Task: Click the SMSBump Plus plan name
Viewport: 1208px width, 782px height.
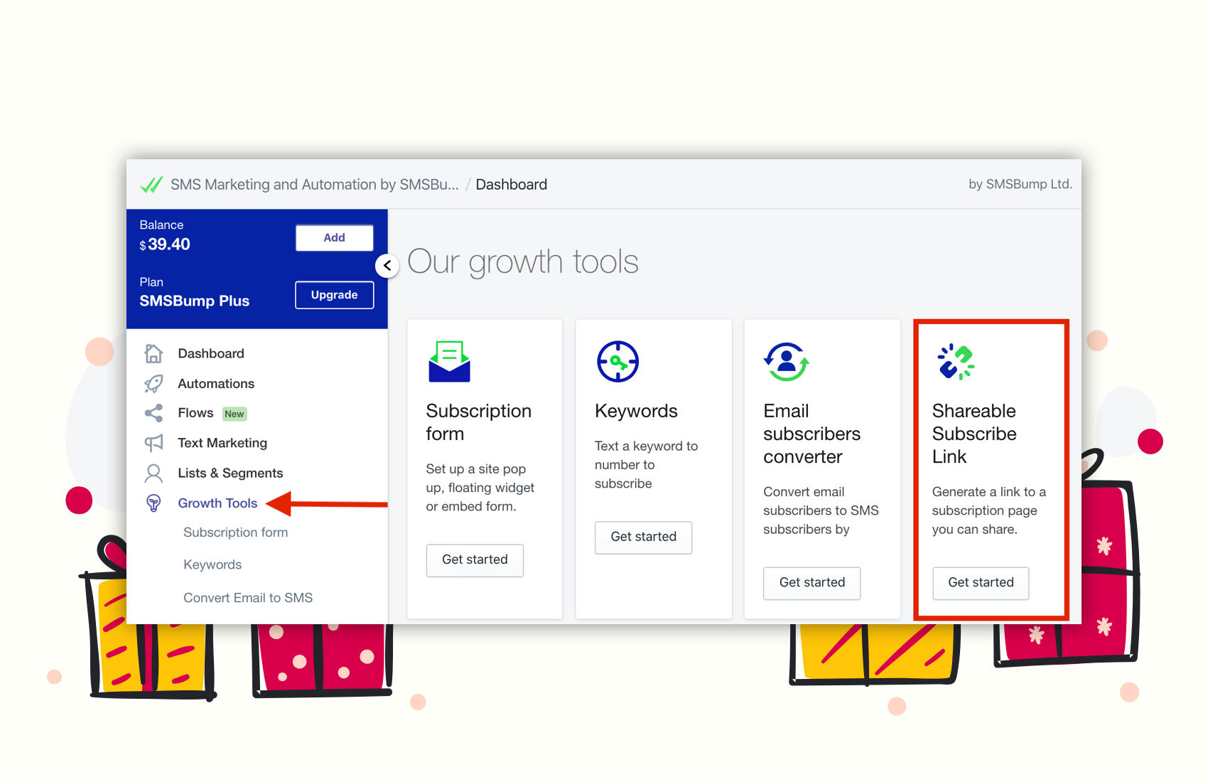Action: (x=195, y=301)
